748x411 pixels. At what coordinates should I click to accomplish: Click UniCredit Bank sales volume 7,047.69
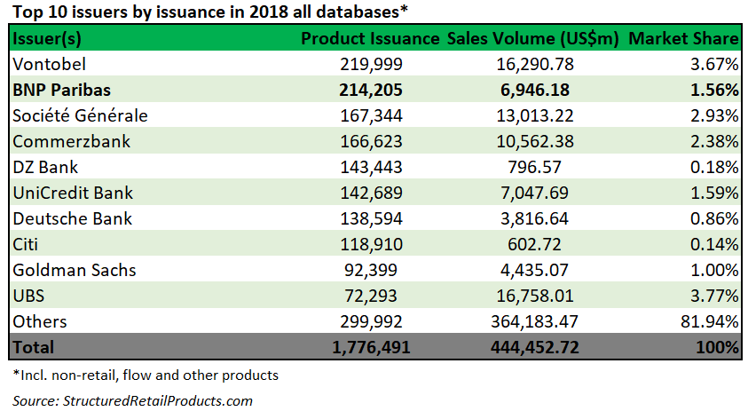coord(535,194)
